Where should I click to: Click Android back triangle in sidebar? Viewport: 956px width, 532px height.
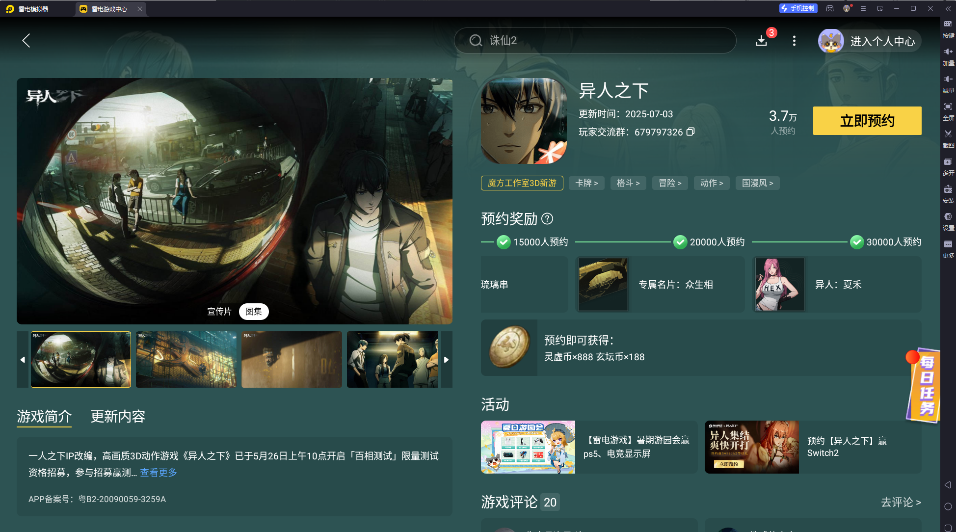coord(948,485)
